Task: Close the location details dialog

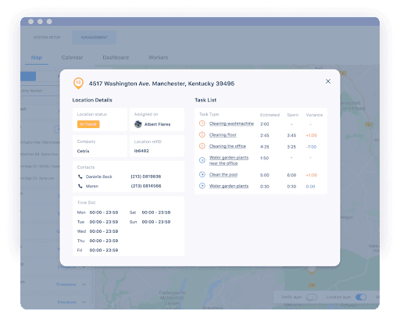Action: 328,81
